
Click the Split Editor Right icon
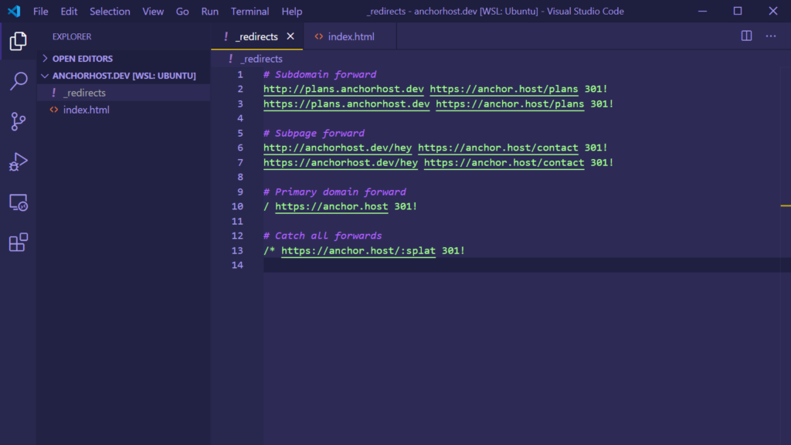click(x=746, y=36)
